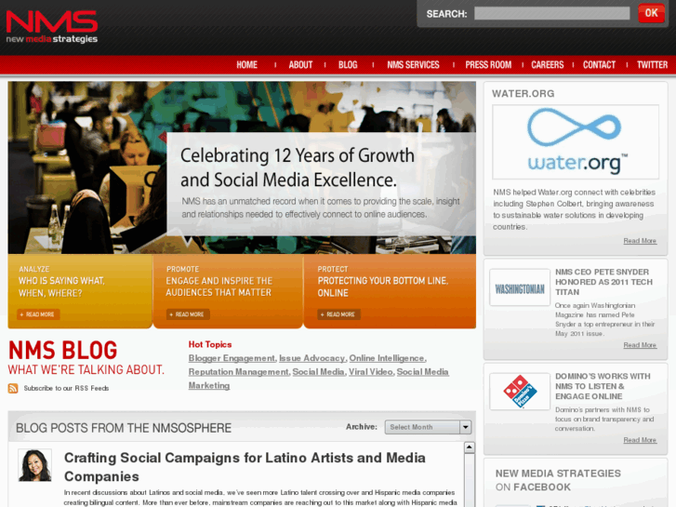Click the blog list scroll-up arrow
Screen dimensions: 676x507
click(469, 447)
